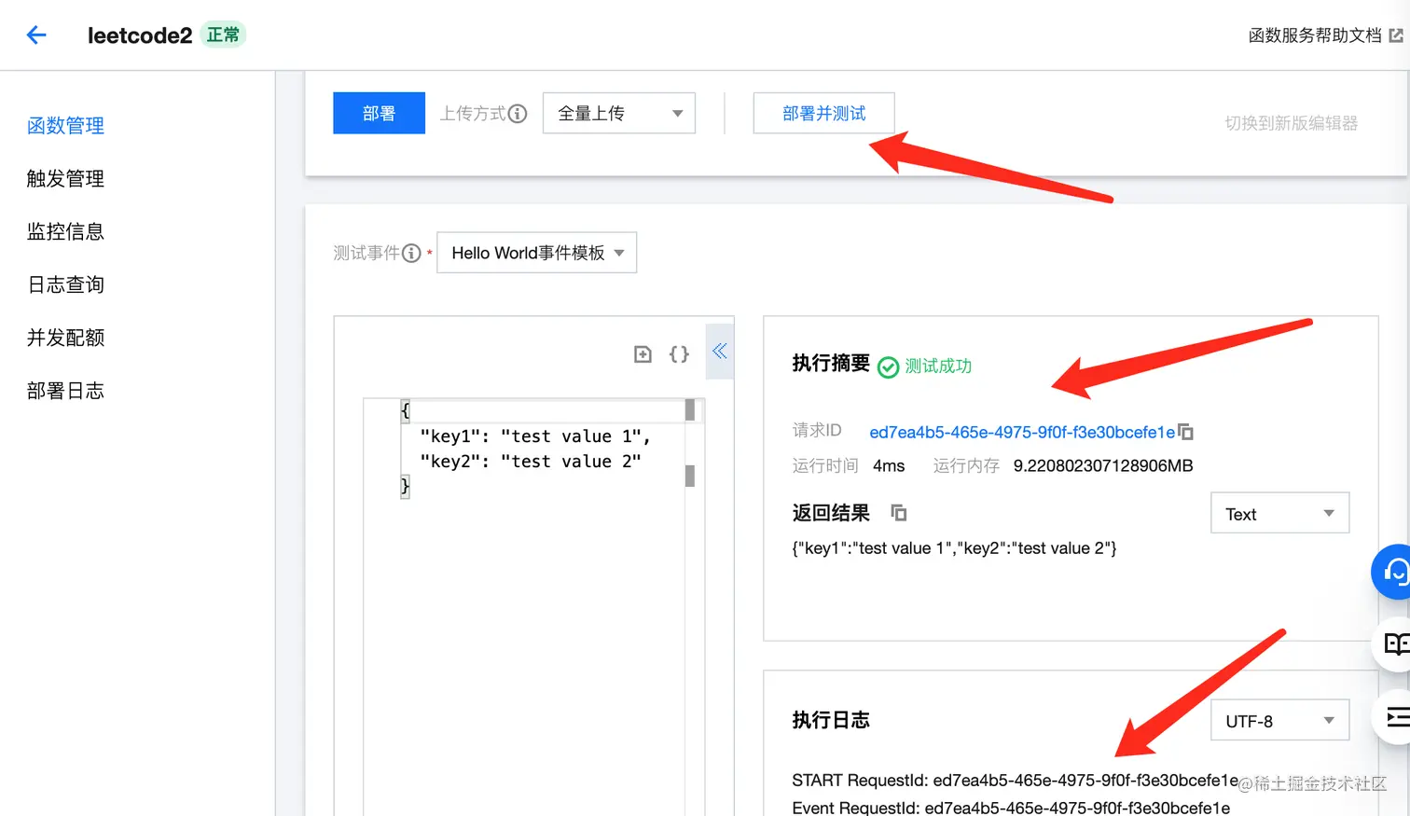Click the save test template icon
Screen dimensions: 1410x816
643,353
